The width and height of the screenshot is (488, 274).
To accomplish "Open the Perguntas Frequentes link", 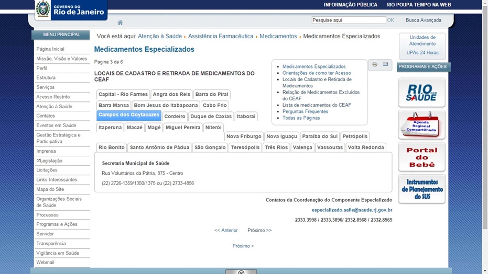I will coord(305,111).
